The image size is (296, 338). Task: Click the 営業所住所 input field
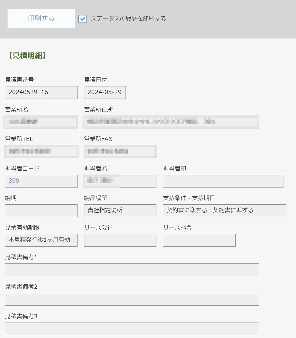[170, 122]
